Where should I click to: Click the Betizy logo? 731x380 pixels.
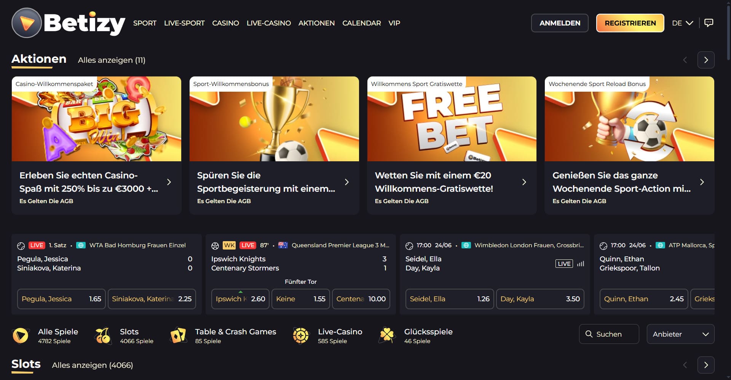pyautogui.click(x=69, y=23)
